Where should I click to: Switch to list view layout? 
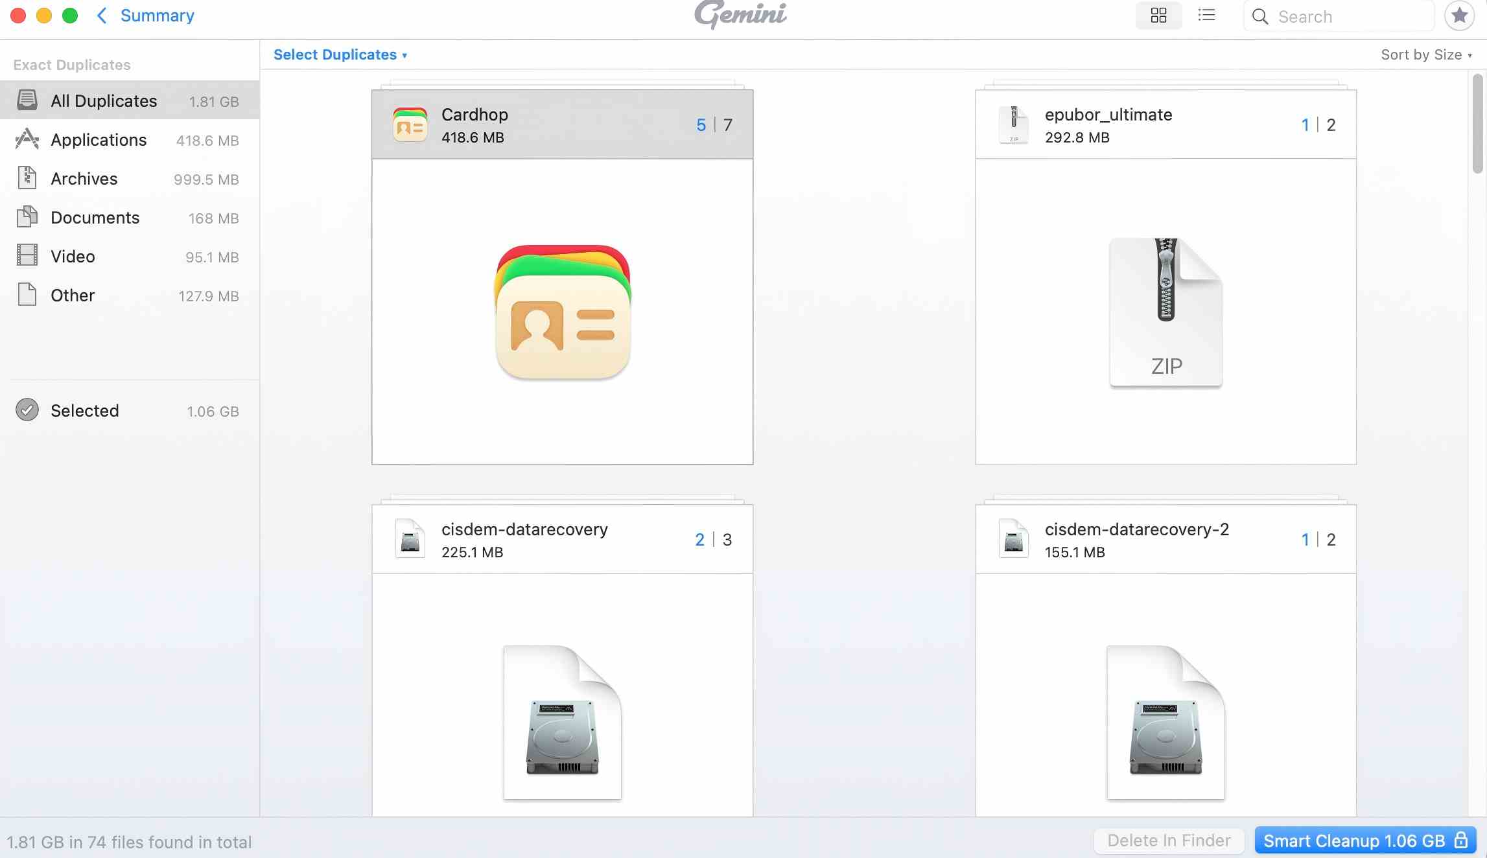pyautogui.click(x=1206, y=16)
